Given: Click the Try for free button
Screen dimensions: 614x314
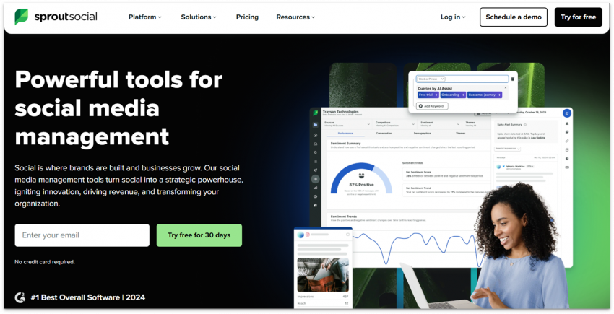Looking at the screenshot, I should tap(578, 17).
